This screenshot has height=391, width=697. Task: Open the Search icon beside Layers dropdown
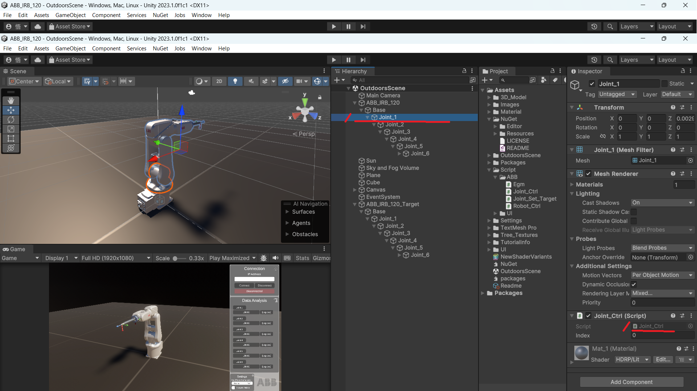point(610,60)
